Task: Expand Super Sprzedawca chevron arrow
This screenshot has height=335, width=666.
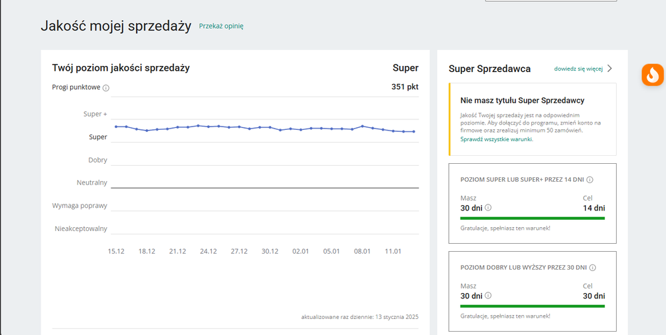Action: point(609,69)
